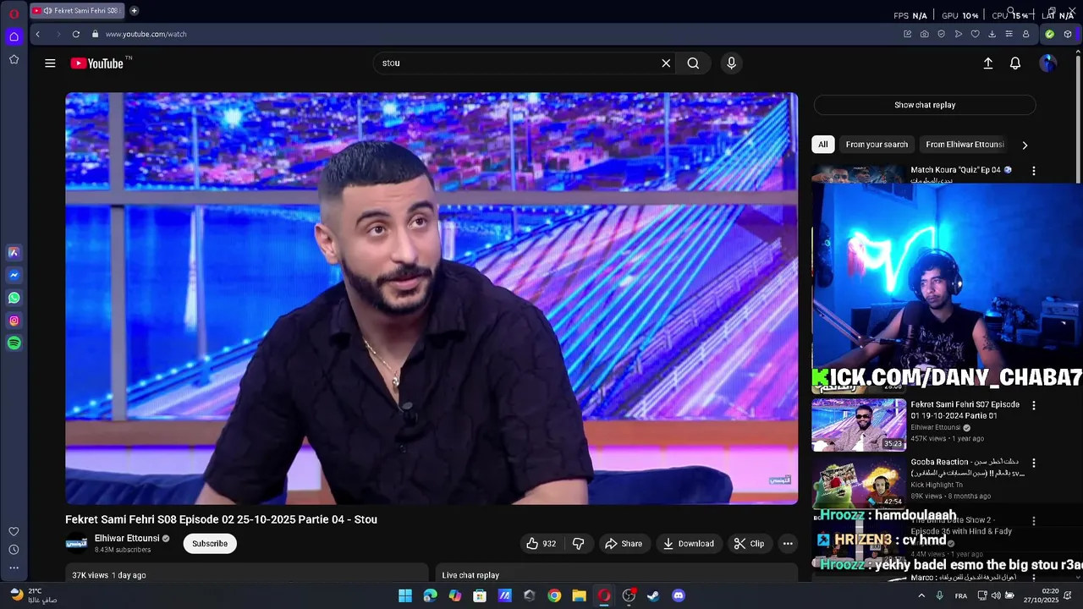Click the main video player
The image size is (1083, 609).
(432, 299)
